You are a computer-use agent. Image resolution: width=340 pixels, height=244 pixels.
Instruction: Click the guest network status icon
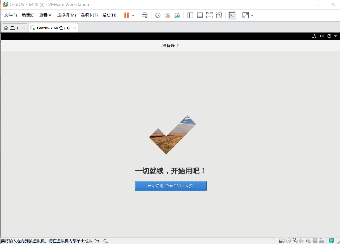point(314,36)
